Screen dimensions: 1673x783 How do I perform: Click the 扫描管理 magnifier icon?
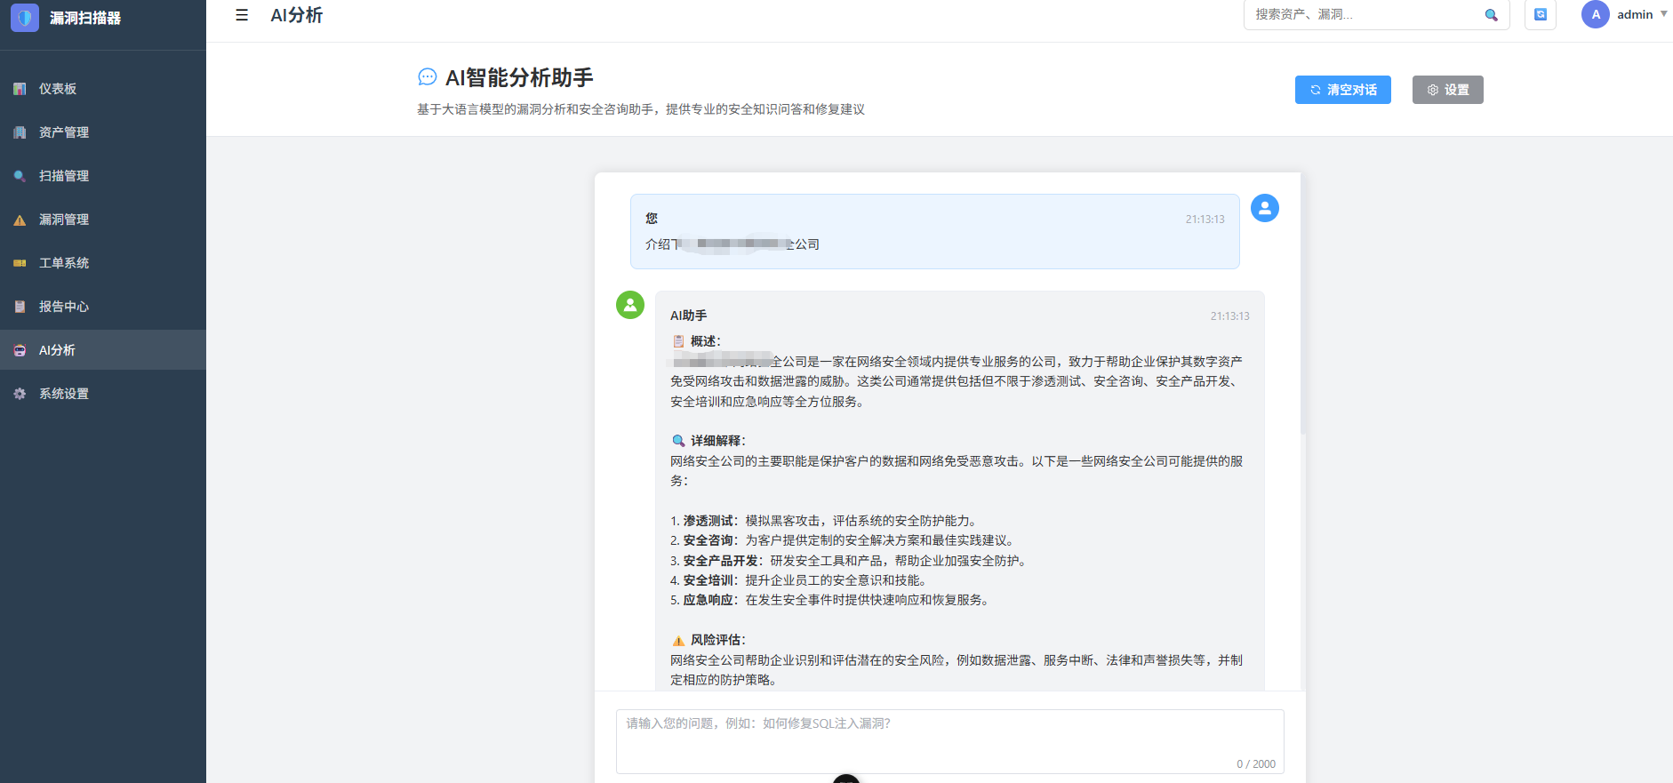pos(20,176)
